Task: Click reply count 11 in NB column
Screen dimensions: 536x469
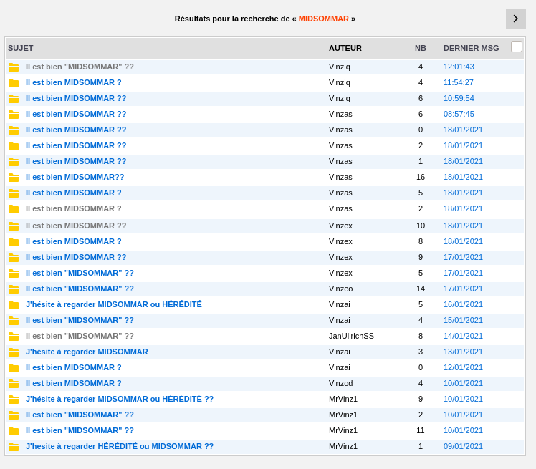Action: click(421, 430)
